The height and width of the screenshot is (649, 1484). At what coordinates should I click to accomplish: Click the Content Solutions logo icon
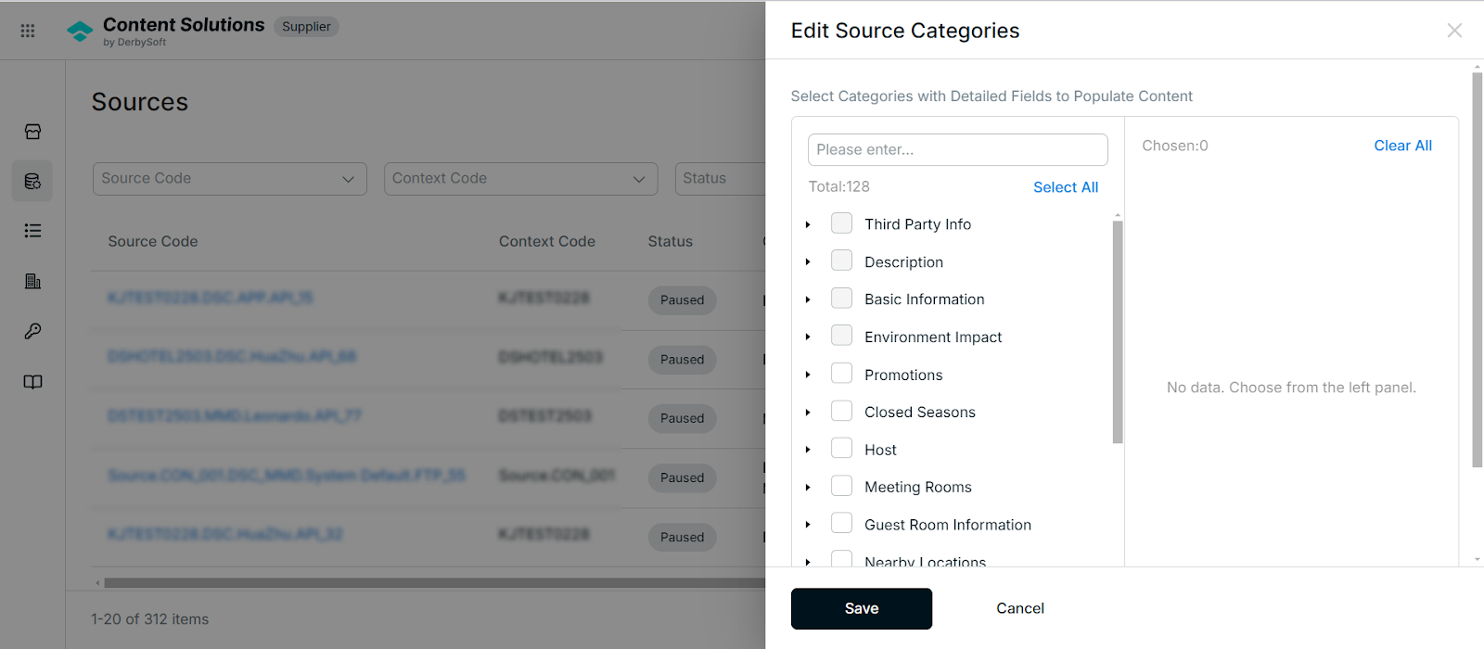81,32
